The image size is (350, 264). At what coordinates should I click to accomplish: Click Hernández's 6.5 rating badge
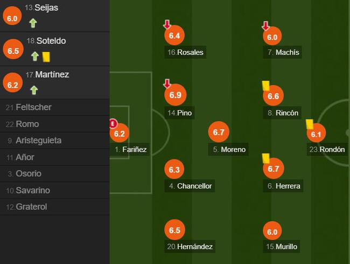[174, 230]
